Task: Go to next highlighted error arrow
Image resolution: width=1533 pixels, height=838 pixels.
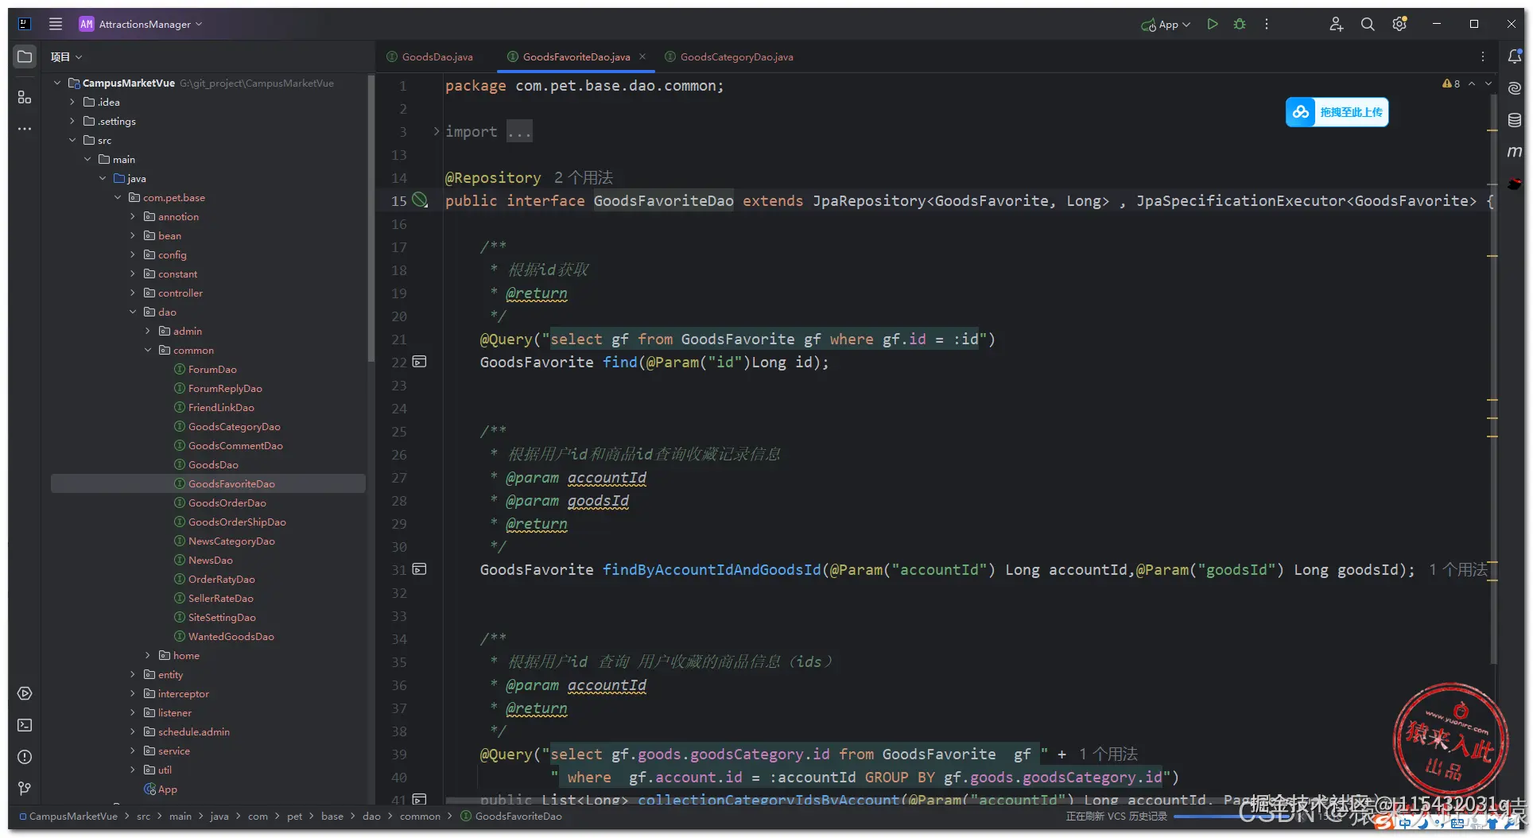Action: [x=1488, y=83]
